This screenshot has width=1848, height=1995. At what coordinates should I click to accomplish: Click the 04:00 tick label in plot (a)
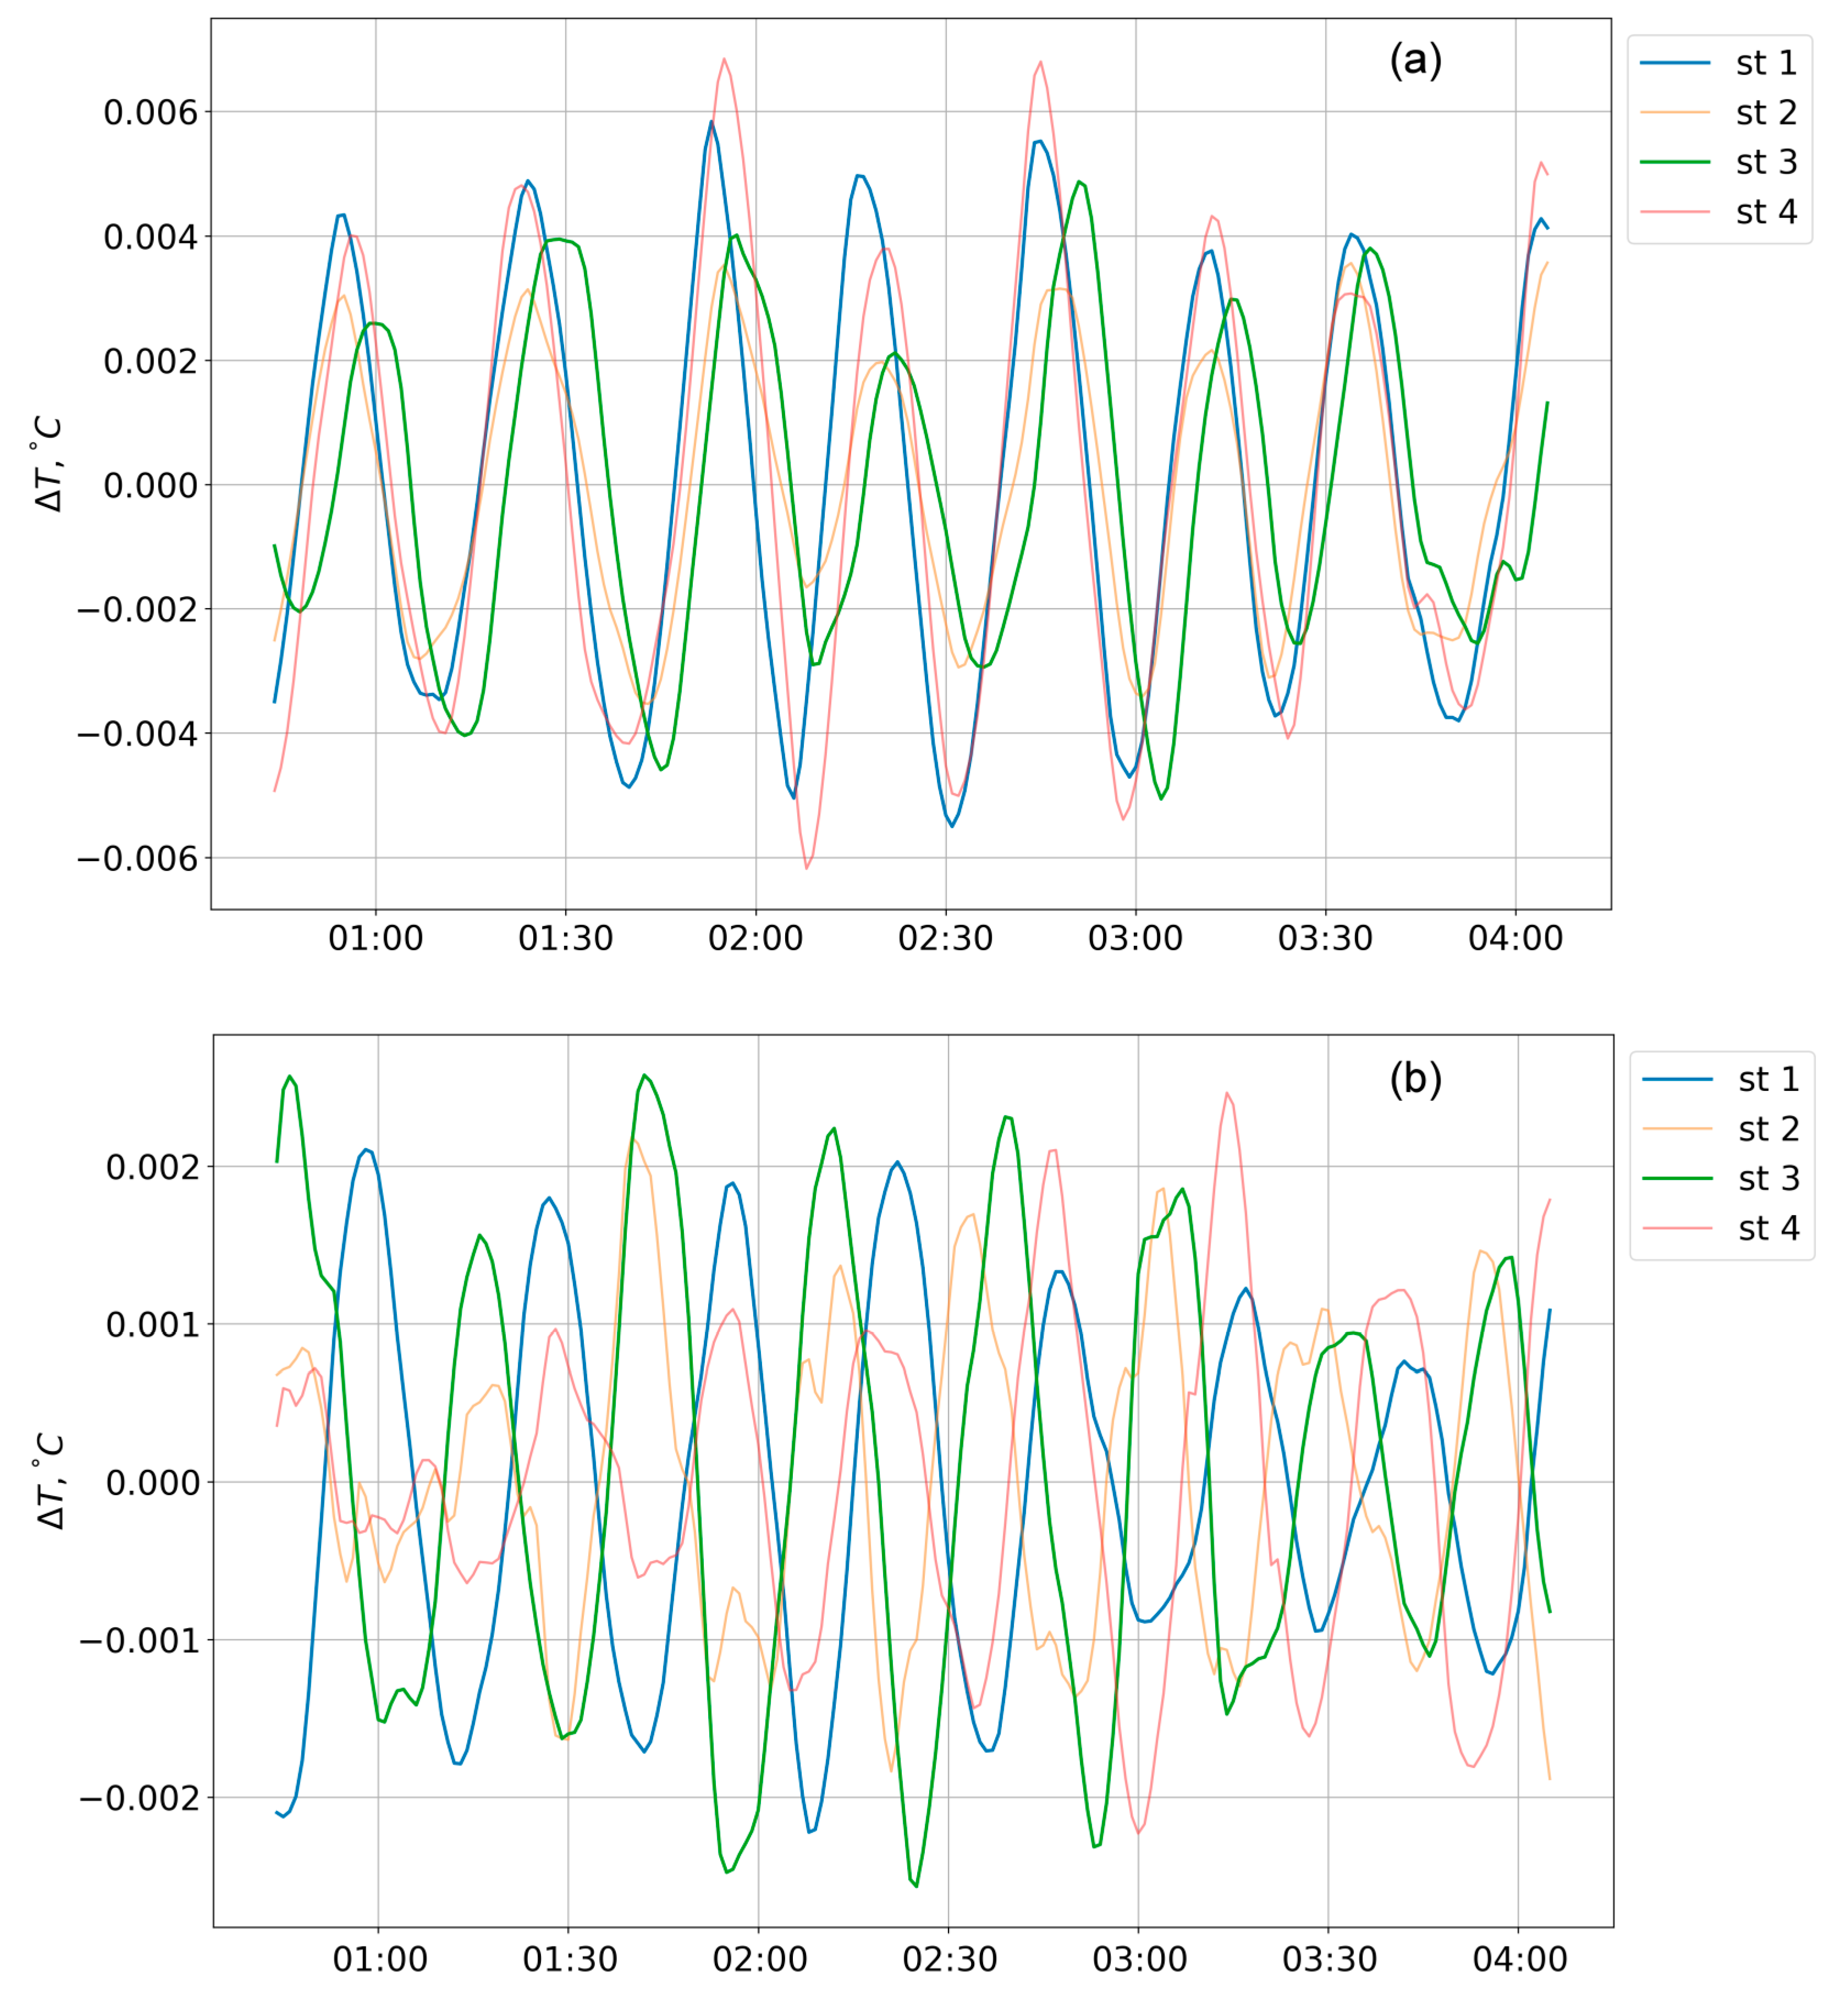(x=1515, y=938)
